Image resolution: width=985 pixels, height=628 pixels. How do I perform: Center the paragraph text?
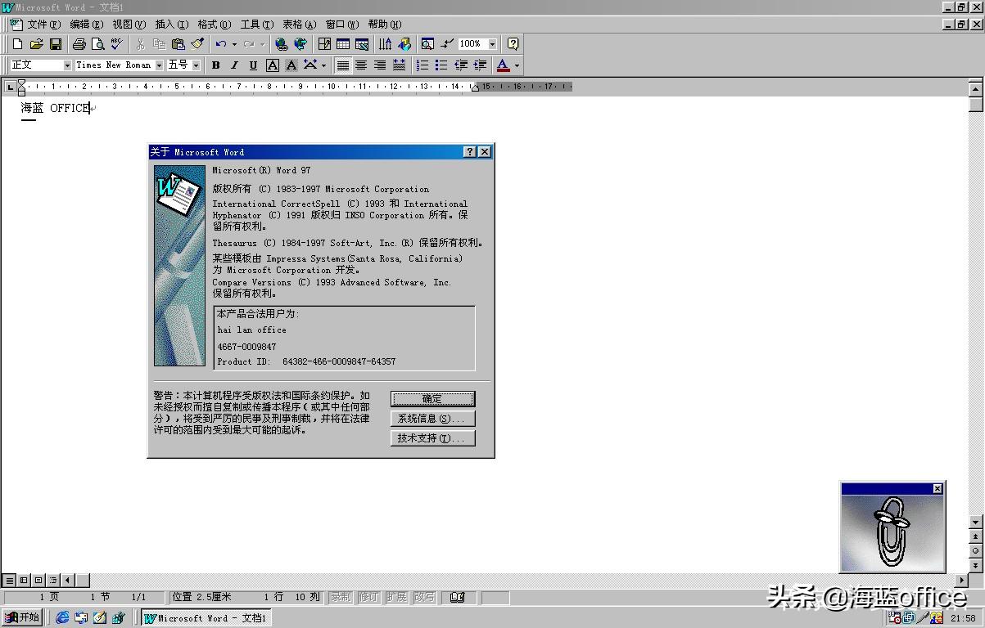[x=361, y=65]
